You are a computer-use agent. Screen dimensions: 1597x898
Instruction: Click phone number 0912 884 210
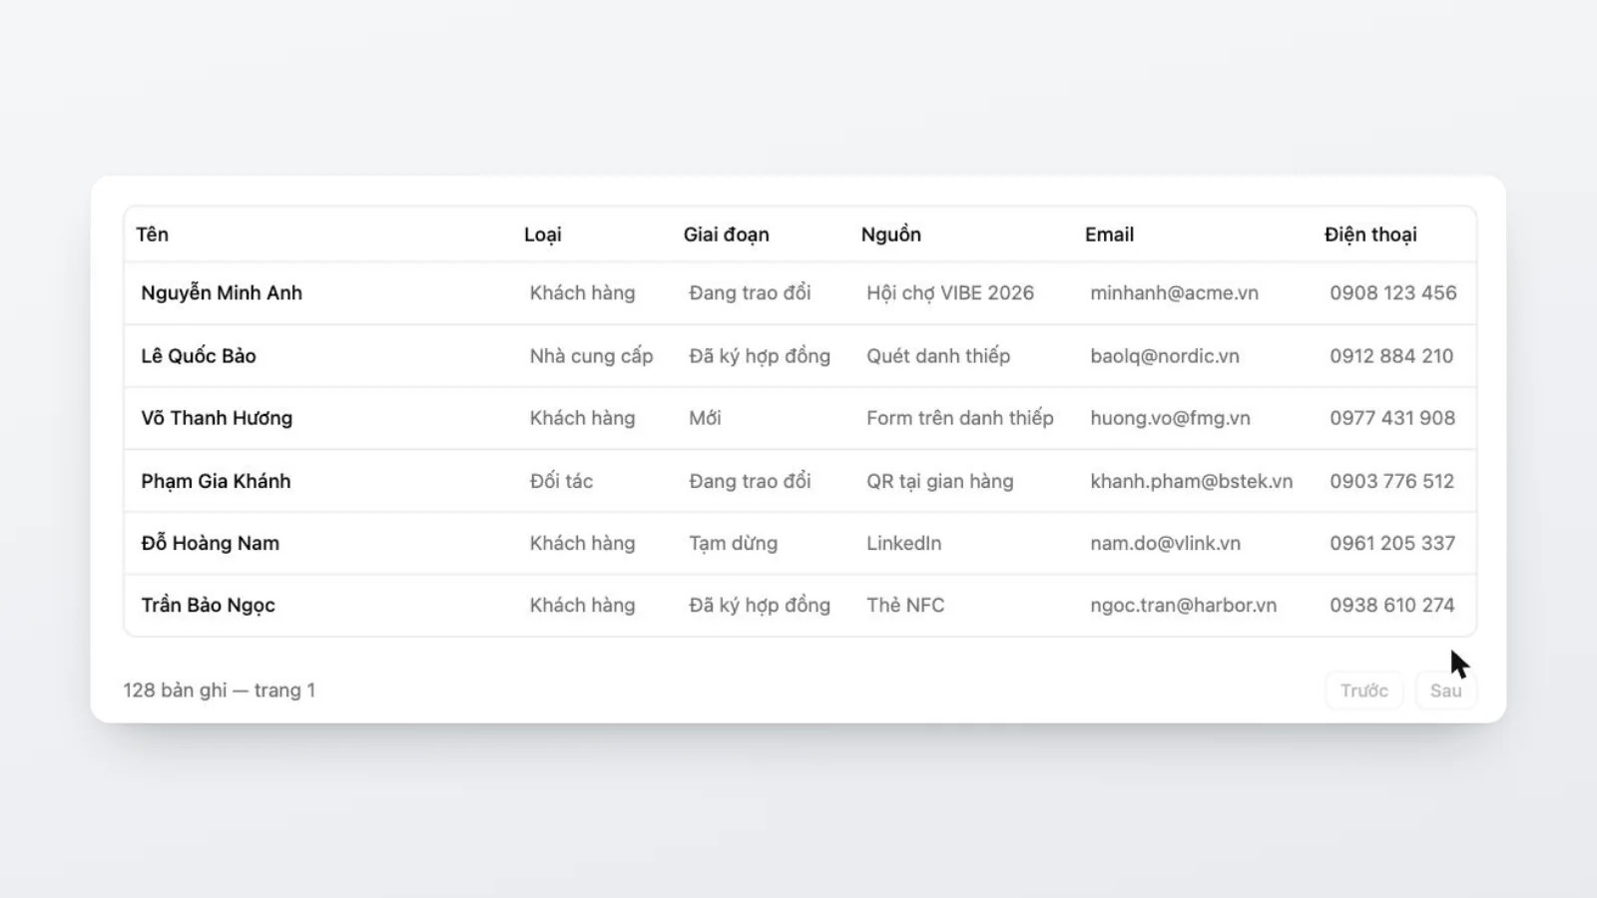pos(1391,356)
